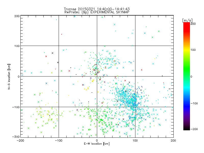Click the yellow band of the velocity colorbar
The width and height of the screenshot is (204, 153).
pyautogui.click(x=187, y=50)
